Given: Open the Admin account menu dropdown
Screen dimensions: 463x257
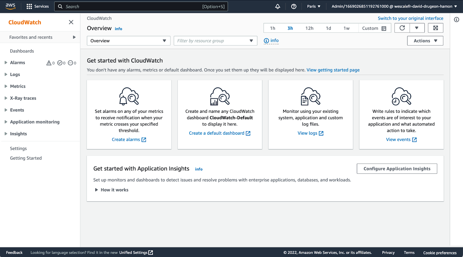Looking at the screenshot, I should [394, 6].
